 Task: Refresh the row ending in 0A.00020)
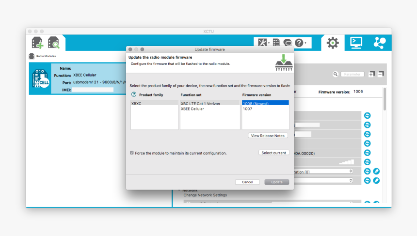(x=367, y=153)
